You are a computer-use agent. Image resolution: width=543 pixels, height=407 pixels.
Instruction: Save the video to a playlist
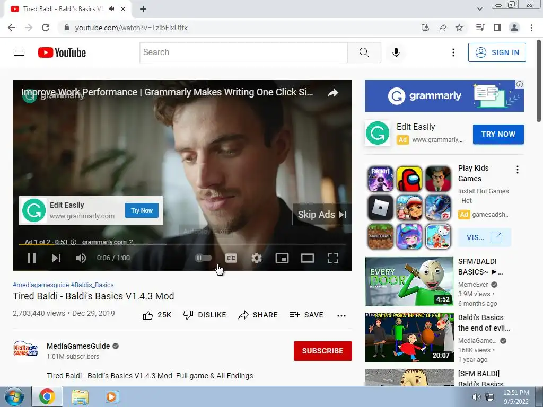pyautogui.click(x=306, y=315)
